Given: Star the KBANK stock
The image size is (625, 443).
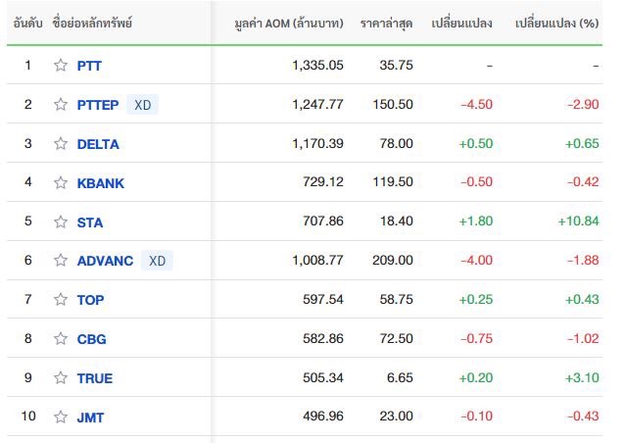Looking at the screenshot, I should tap(61, 182).
